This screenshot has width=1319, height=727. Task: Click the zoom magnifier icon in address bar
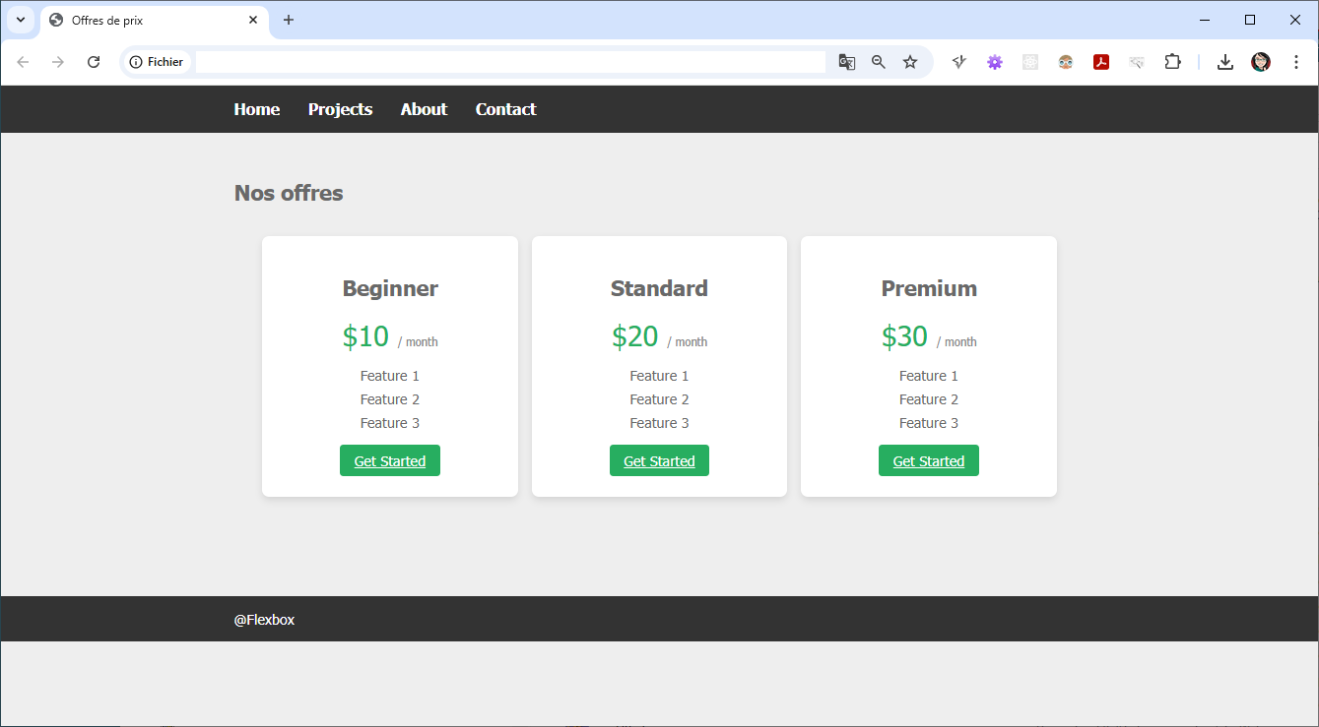coord(879,62)
